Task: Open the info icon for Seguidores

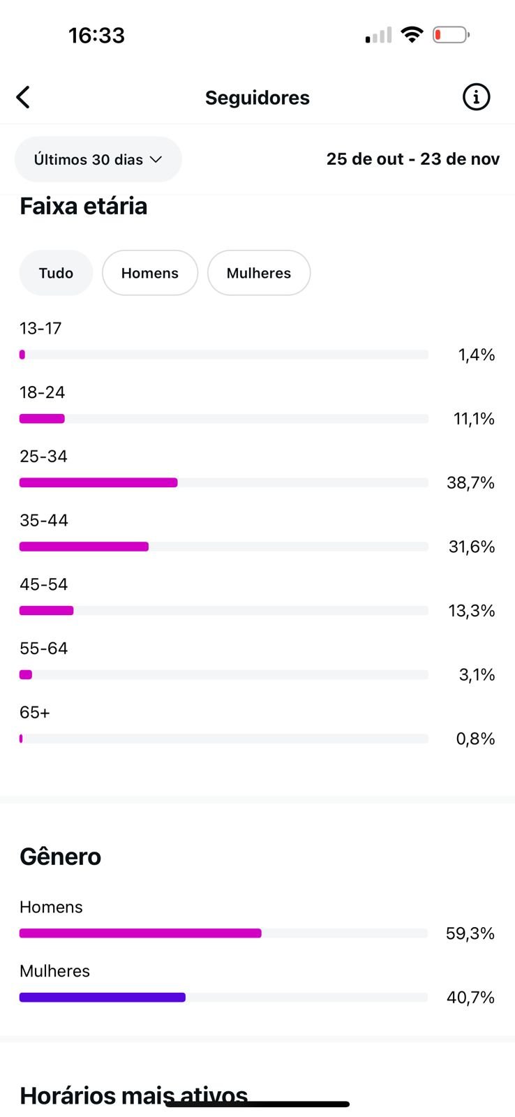Action: pos(477,97)
